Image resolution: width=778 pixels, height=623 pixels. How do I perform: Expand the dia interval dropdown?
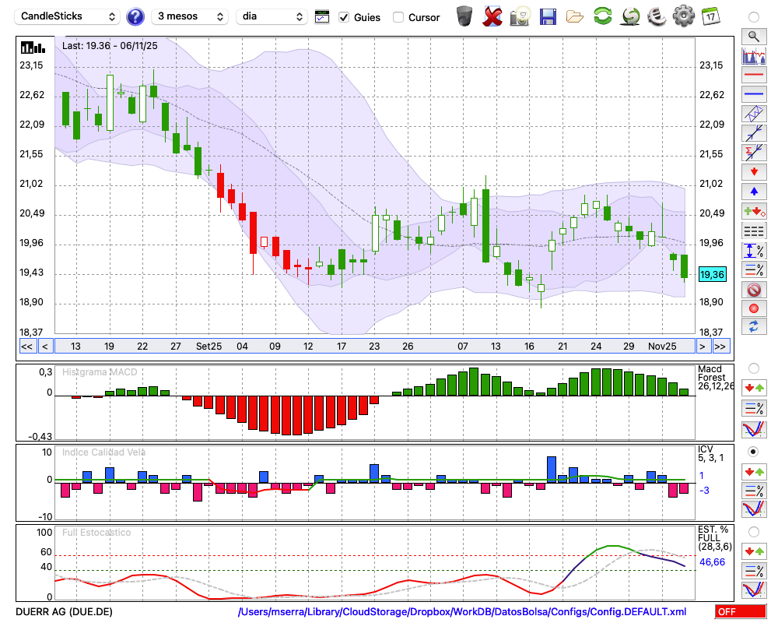(x=272, y=16)
